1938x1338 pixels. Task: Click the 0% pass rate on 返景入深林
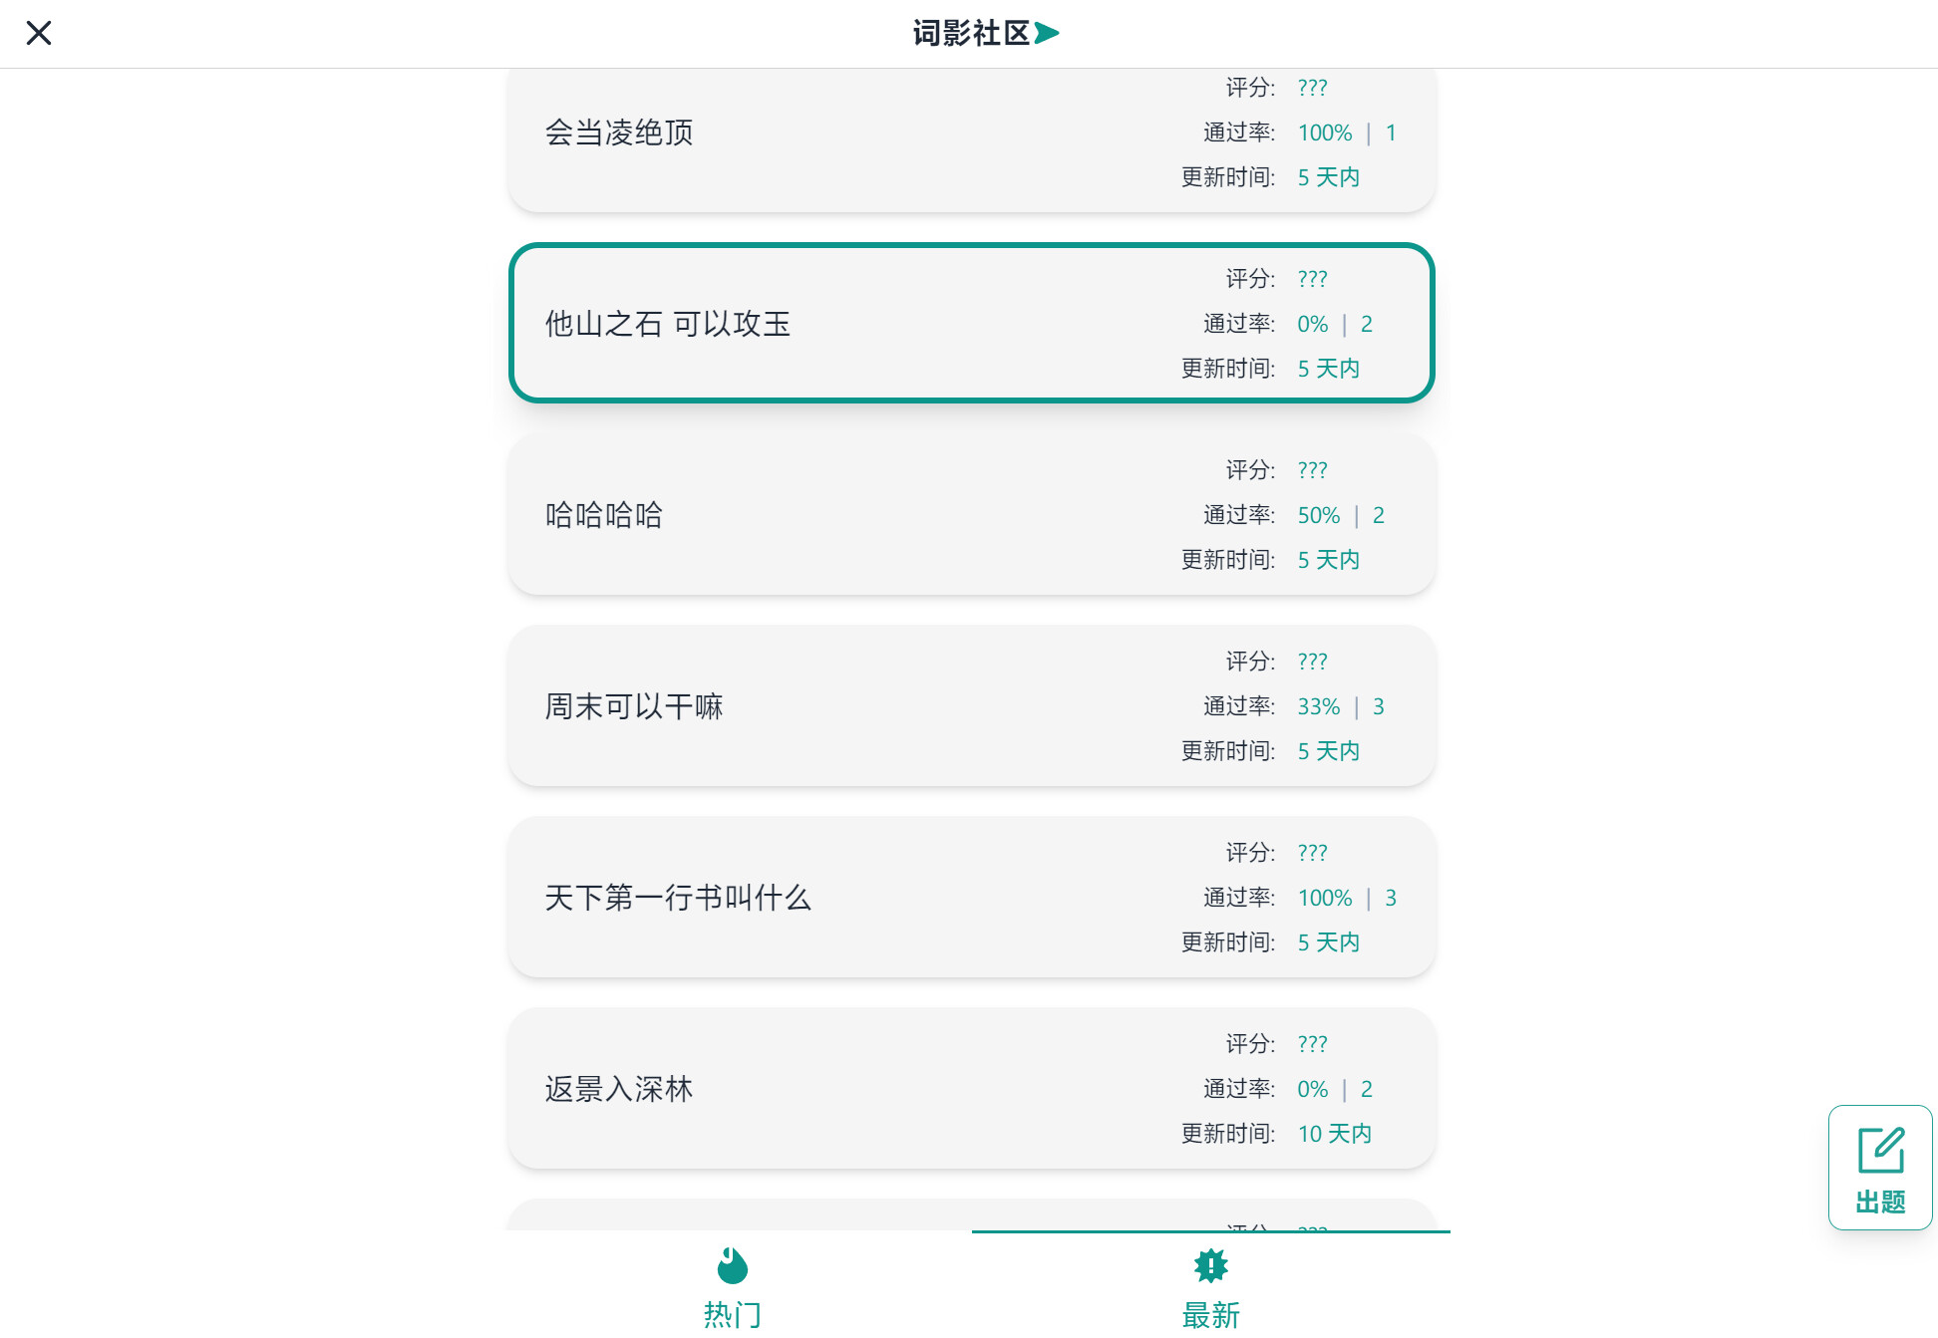tap(1311, 1089)
